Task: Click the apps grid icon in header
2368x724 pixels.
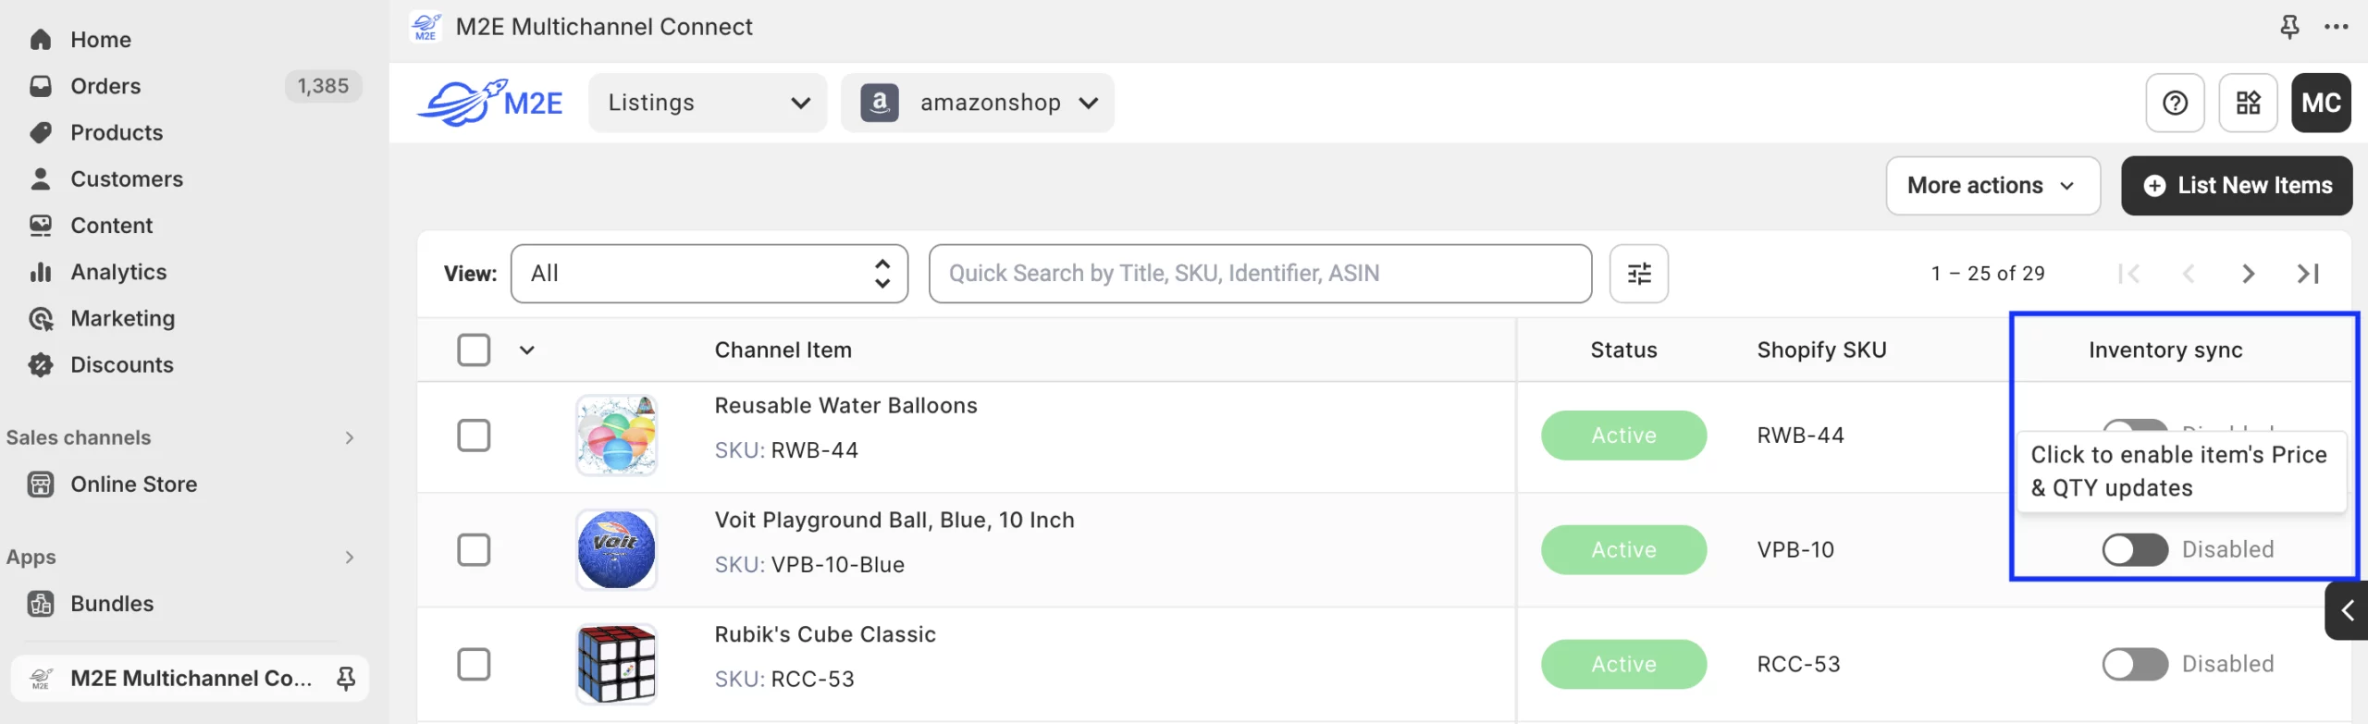Action: tap(2248, 103)
